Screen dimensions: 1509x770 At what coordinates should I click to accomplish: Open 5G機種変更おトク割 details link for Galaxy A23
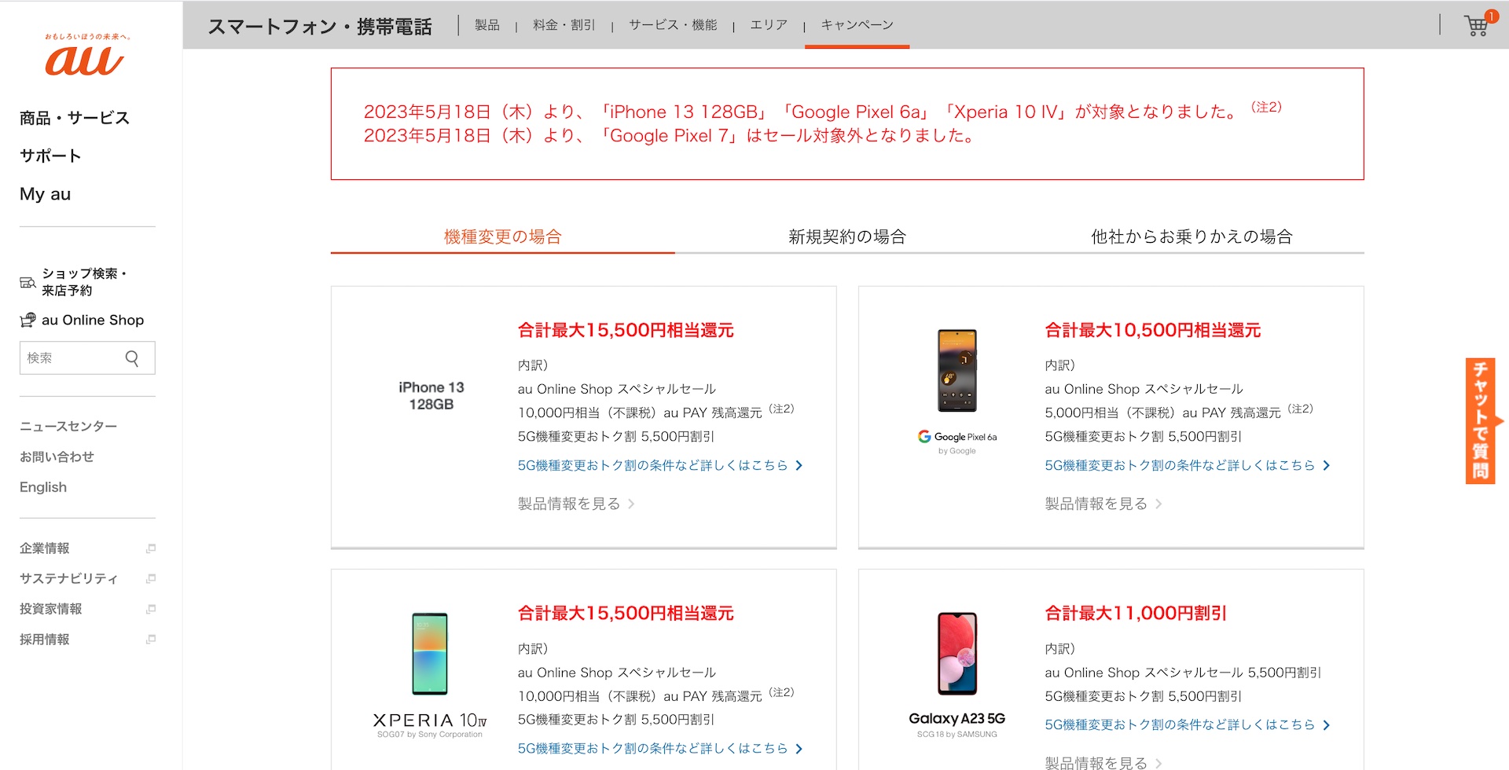click(1188, 724)
